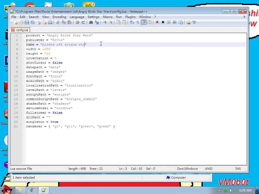This screenshot has height=194, width=259.
Task: Open the Edit menu
Action: pos(23,17)
